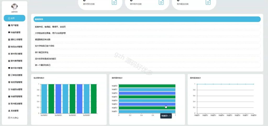Open news item 做个真正的学生
The width and height of the screenshot is (268, 126).
[147, 52]
